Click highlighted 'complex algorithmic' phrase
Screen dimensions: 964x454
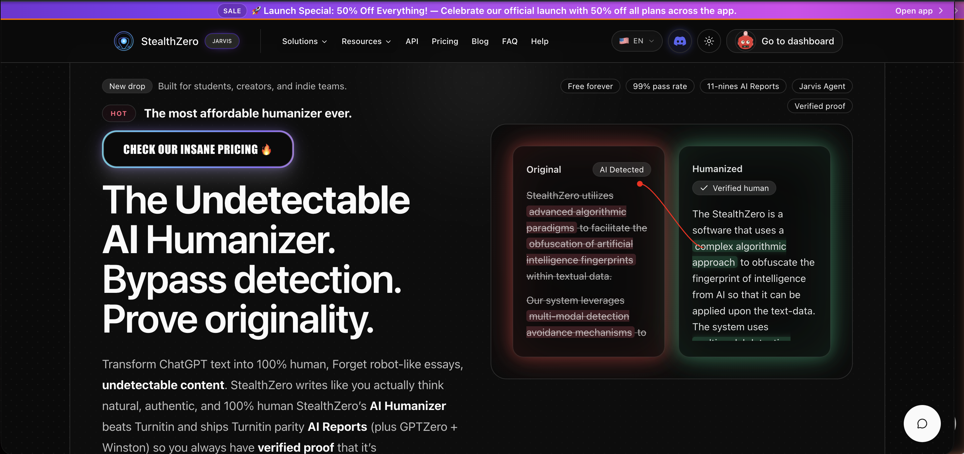(740, 246)
